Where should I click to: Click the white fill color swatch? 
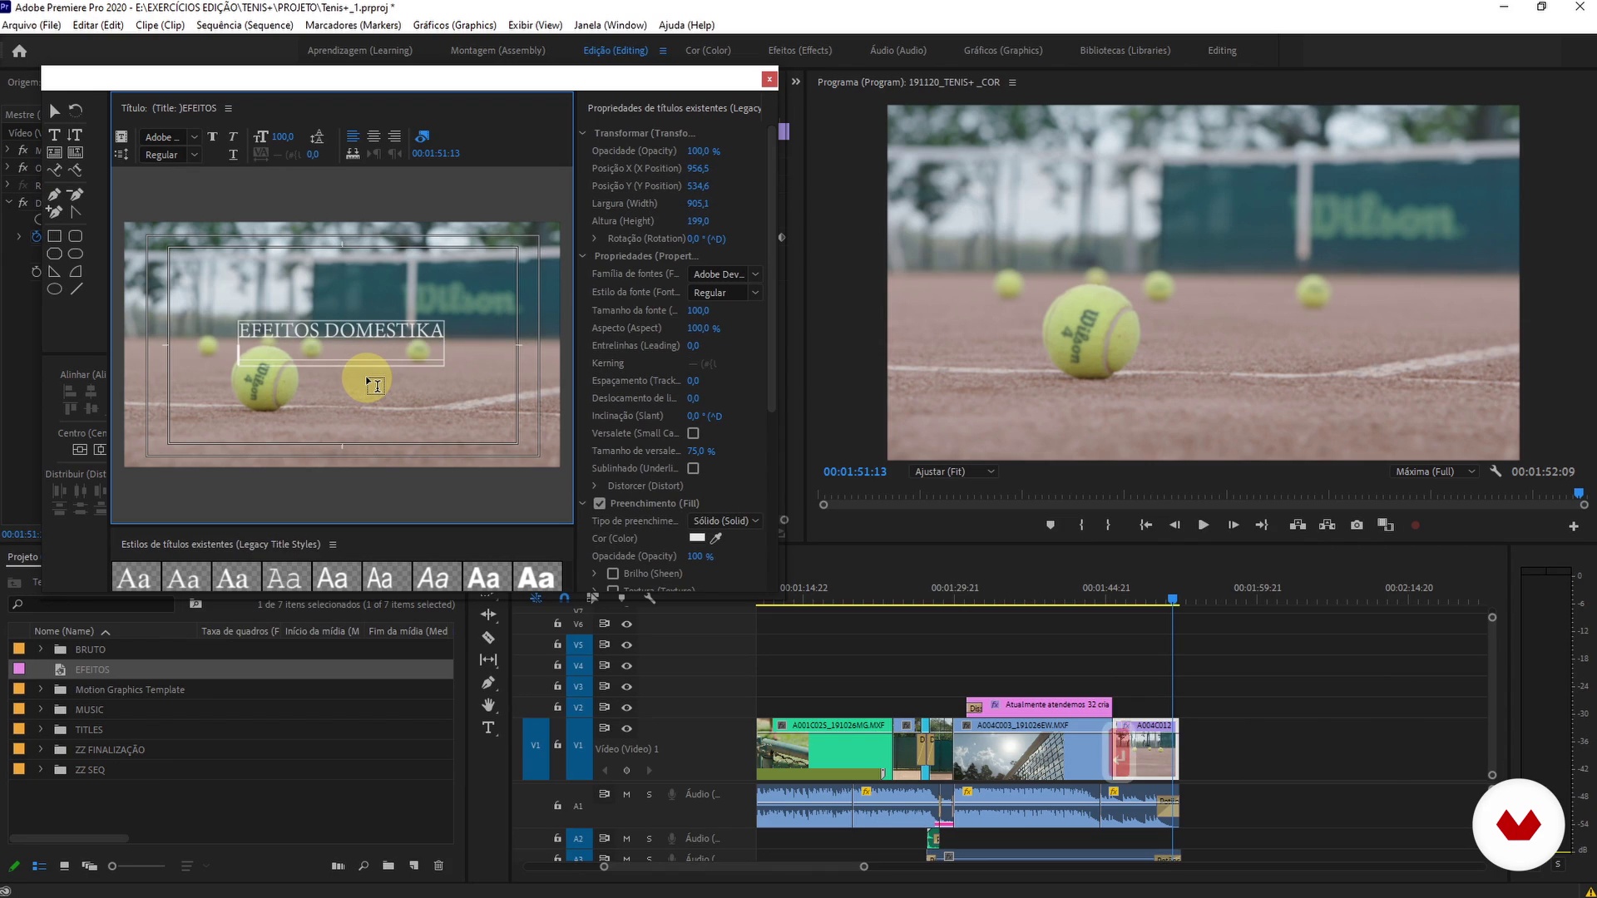[697, 538]
